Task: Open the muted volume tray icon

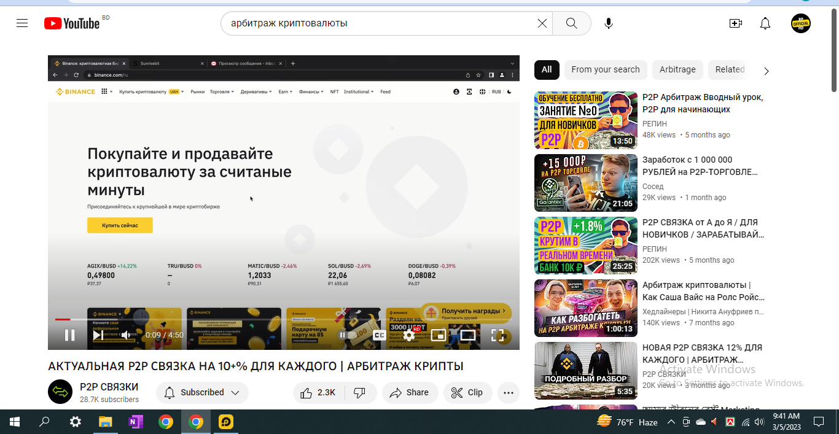Action: [x=714, y=422]
